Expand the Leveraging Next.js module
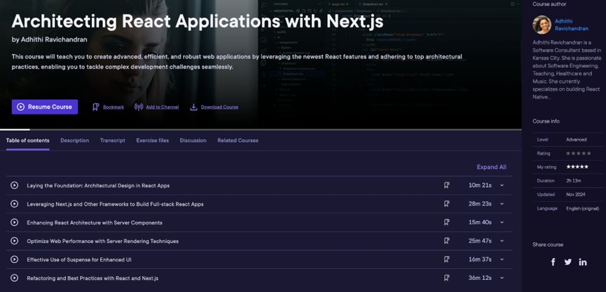Screen dimensions: 606x292 pos(502,204)
